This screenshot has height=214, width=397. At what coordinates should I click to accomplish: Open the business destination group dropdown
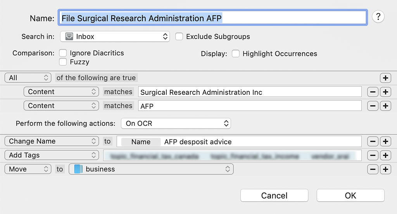coord(151,169)
